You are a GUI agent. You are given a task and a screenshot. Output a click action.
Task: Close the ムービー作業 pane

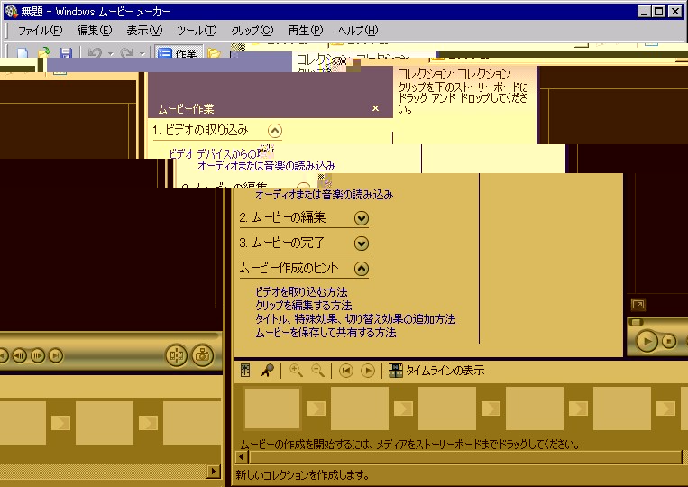point(375,109)
